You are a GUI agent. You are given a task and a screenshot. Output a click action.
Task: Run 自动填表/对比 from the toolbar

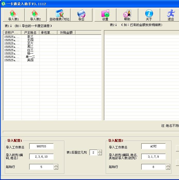pos(59,15)
